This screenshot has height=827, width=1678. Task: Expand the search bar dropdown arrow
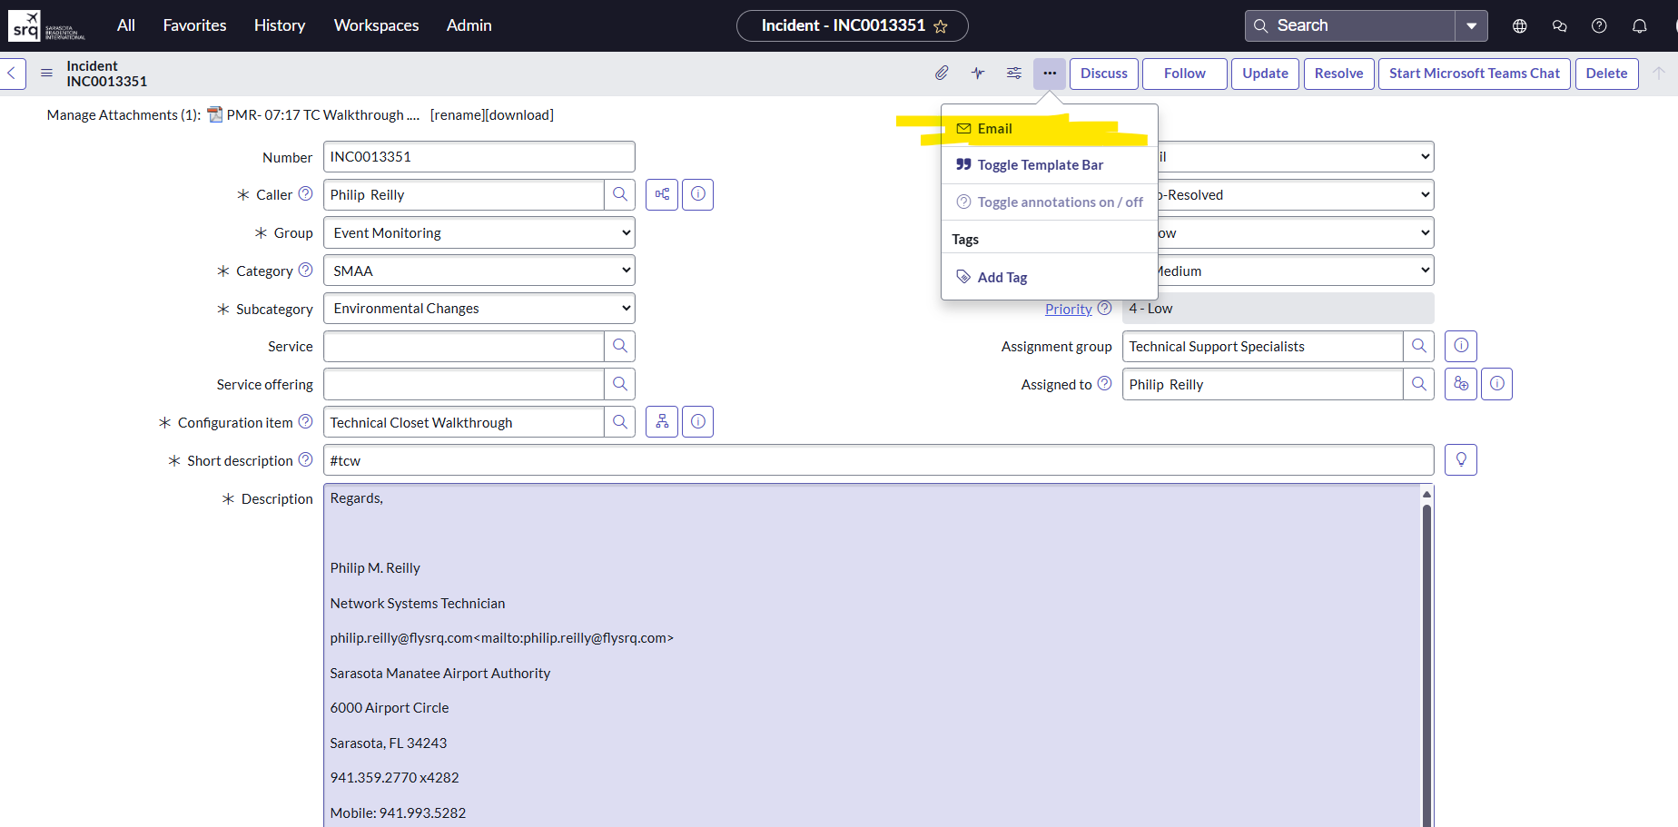coord(1471,25)
